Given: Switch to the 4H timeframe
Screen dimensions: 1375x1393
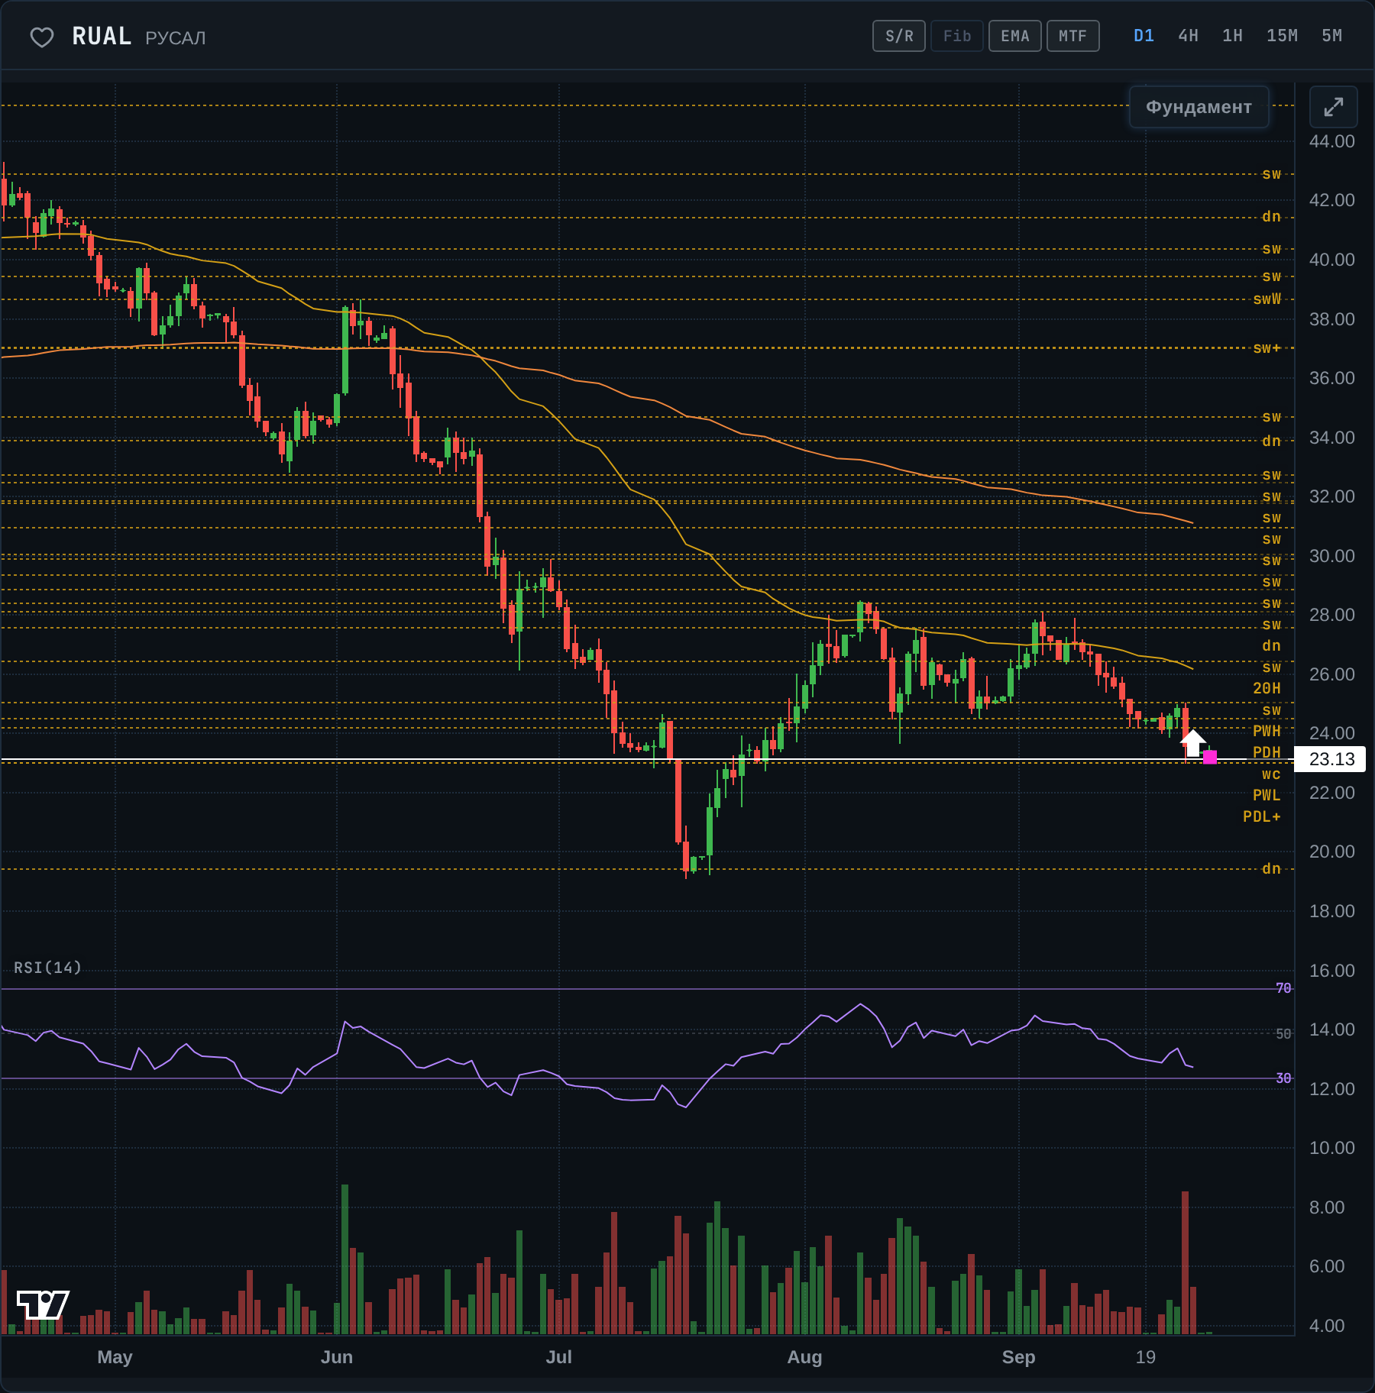Looking at the screenshot, I should pos(1188,36).
